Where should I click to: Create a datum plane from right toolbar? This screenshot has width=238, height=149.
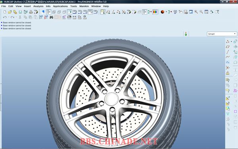pos(228,46)
